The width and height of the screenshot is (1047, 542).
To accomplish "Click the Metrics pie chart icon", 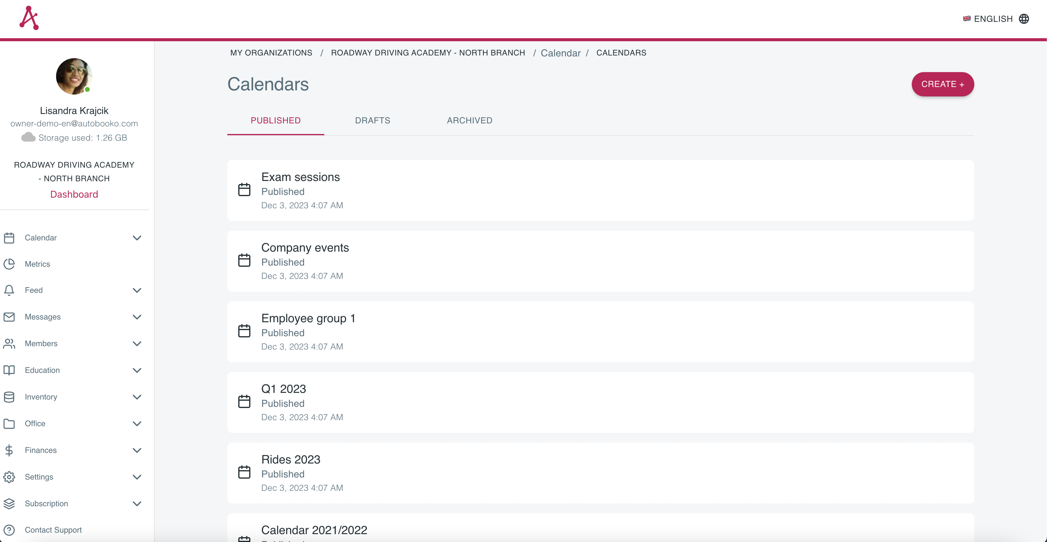I will pyautogui.click(x=9, y=264).
